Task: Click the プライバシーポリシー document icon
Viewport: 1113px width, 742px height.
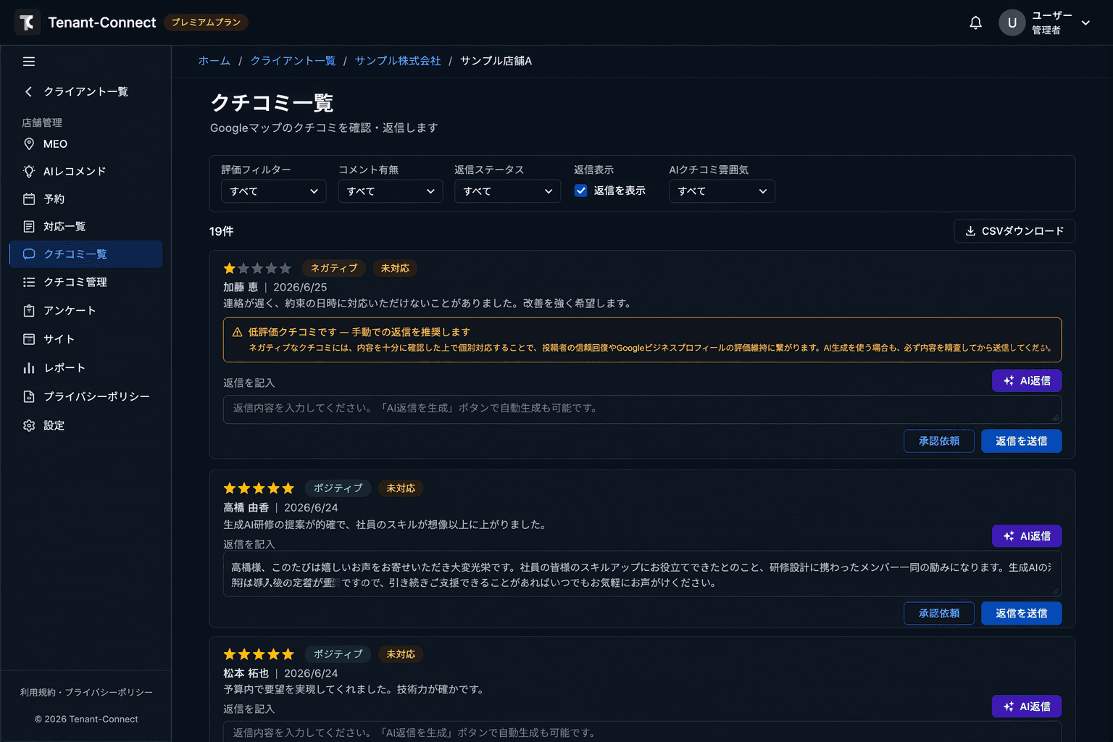Action: [x=29, y=397]
